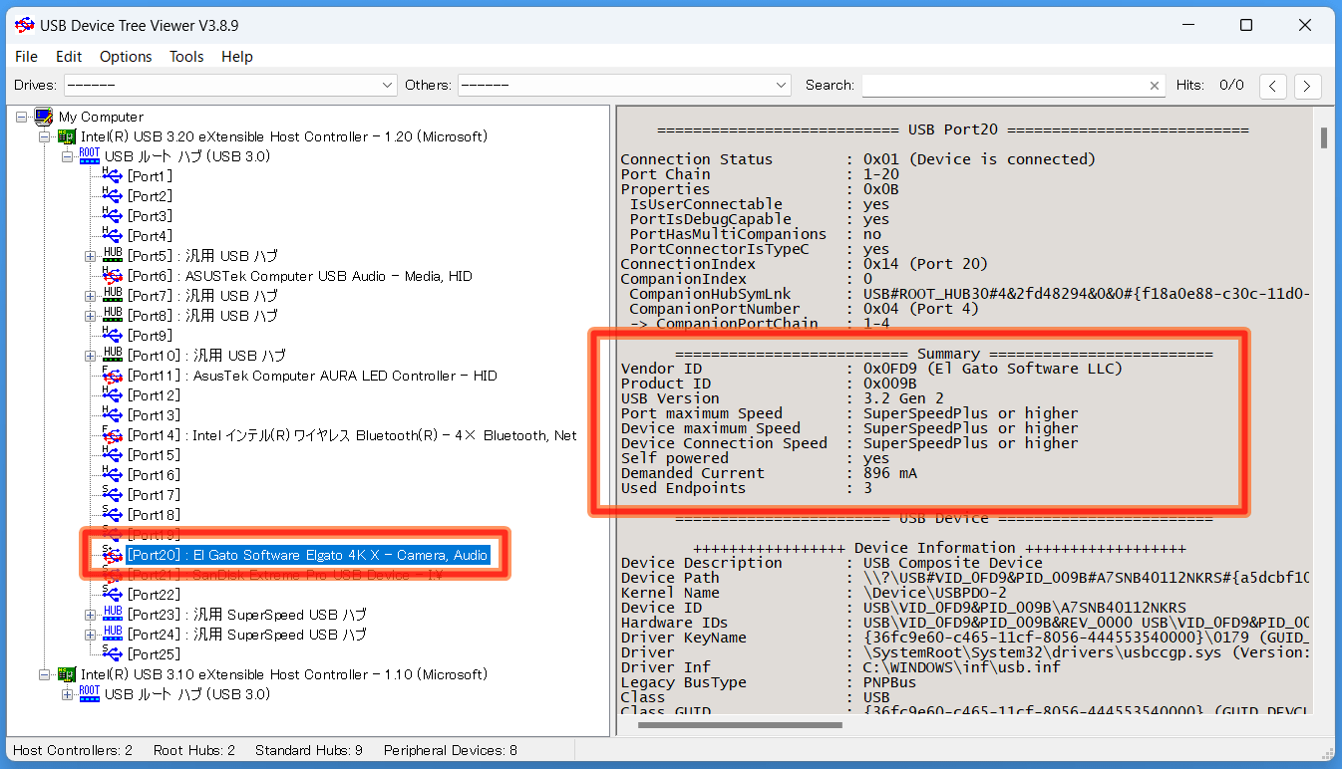The image size is (1342, 769).
Task: Click the hub icon beside Port24
Action: [113, 635]
